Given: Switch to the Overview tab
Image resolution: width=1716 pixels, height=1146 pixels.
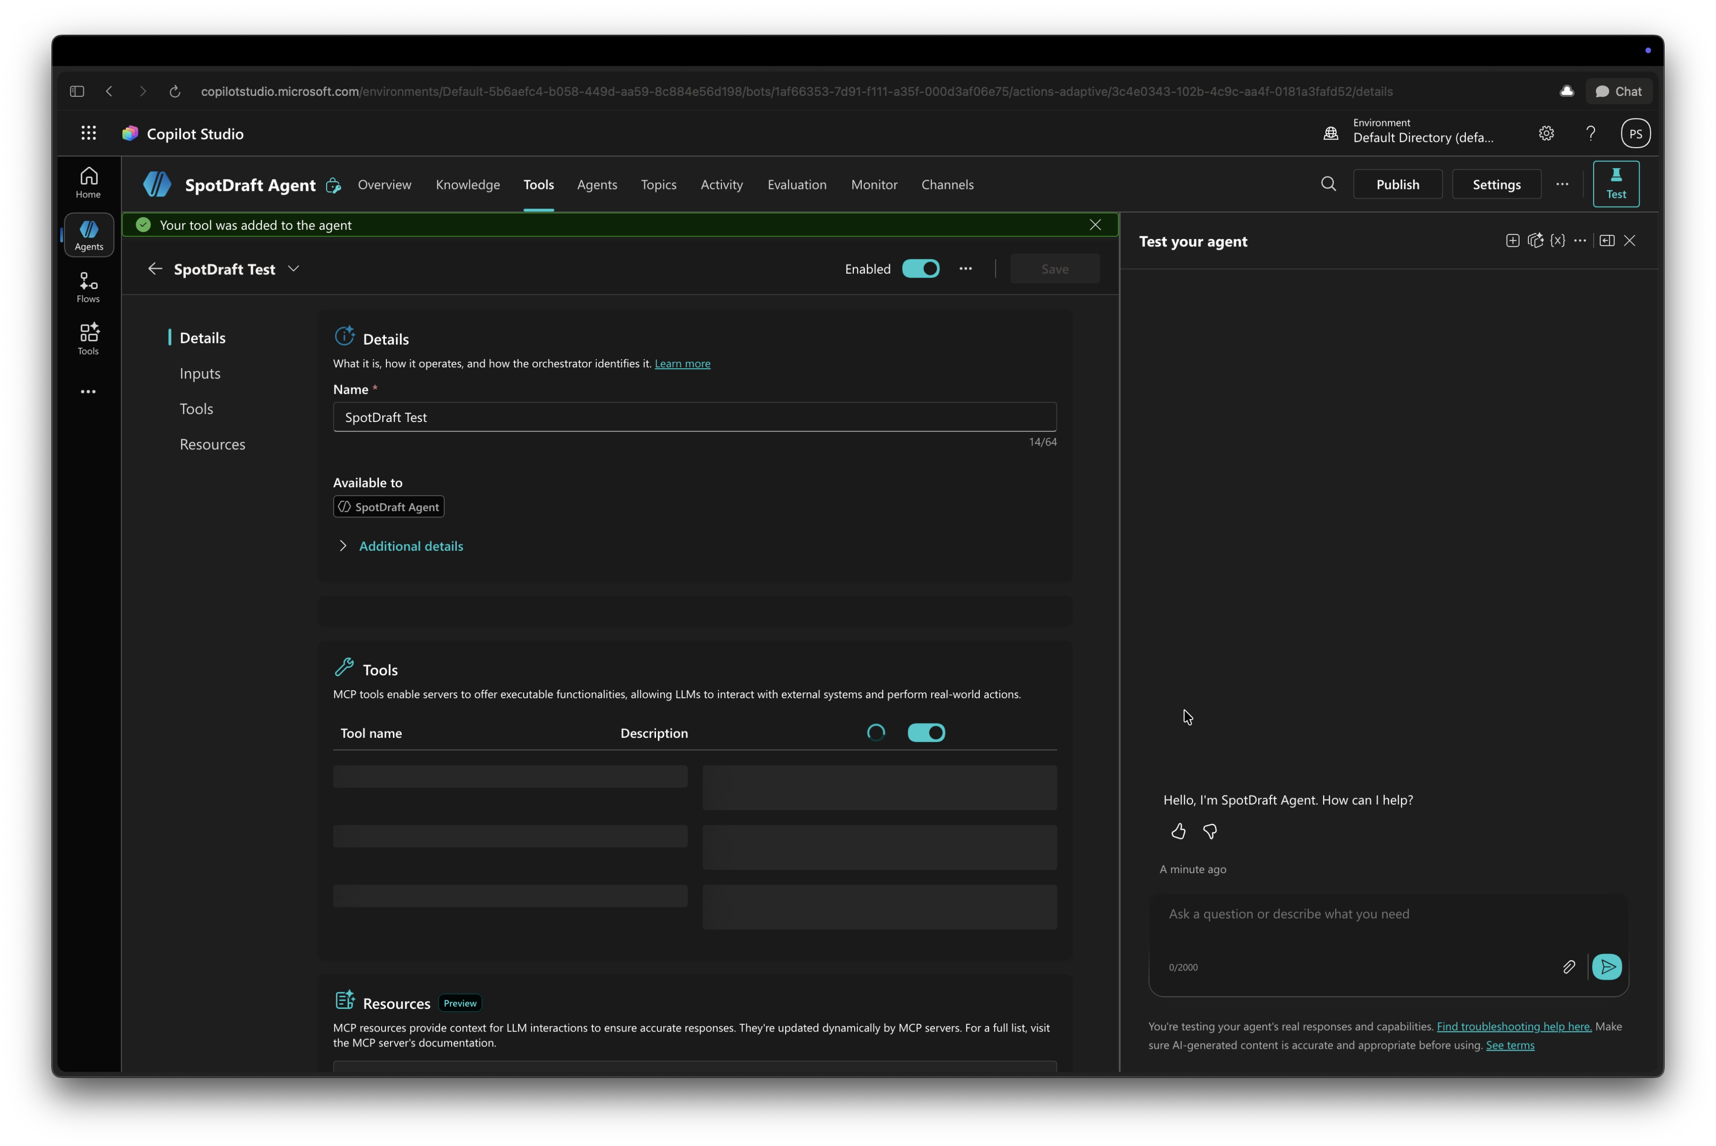Looking at the screenshot, I should (385, 184).
